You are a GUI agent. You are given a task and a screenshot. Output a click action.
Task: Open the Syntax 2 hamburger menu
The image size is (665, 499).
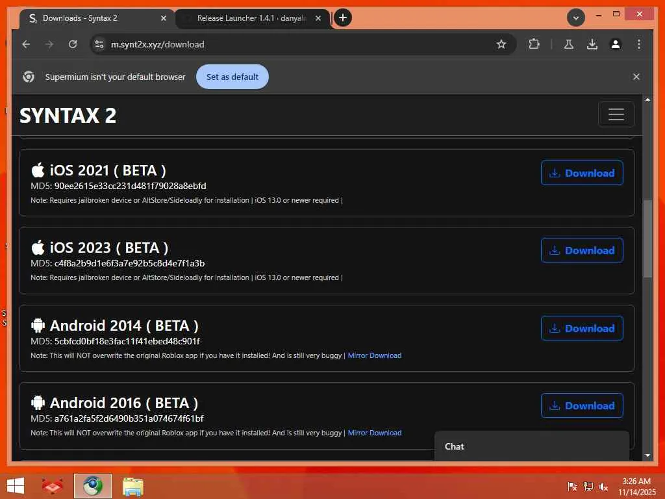point(616,114)
